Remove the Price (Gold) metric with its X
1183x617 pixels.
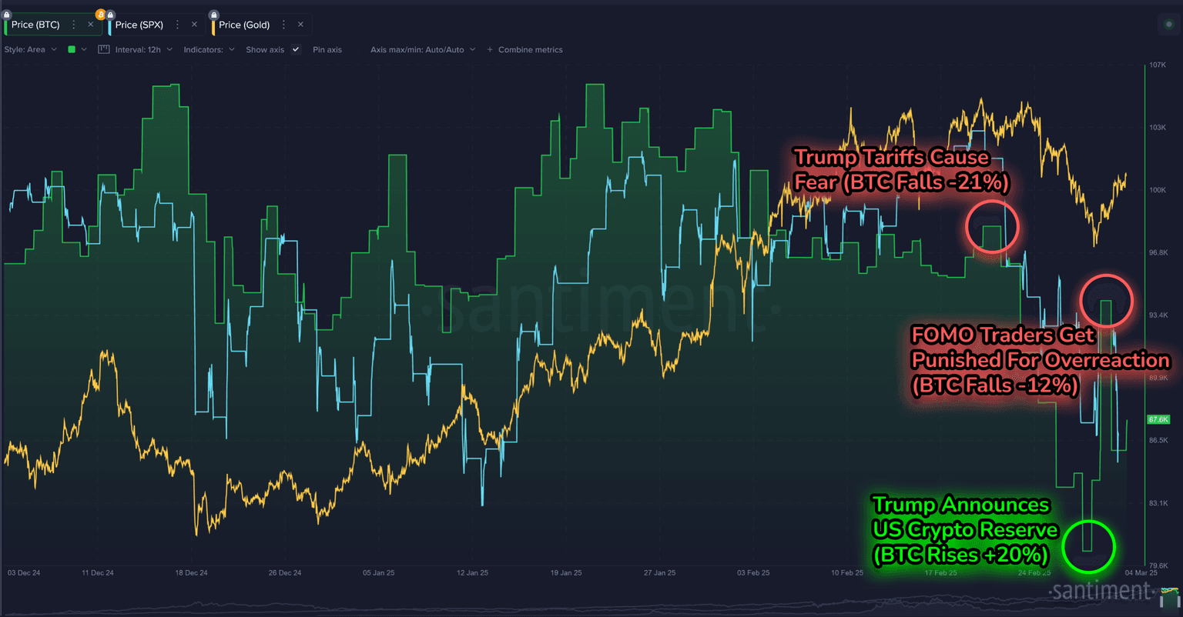(300, 25)
